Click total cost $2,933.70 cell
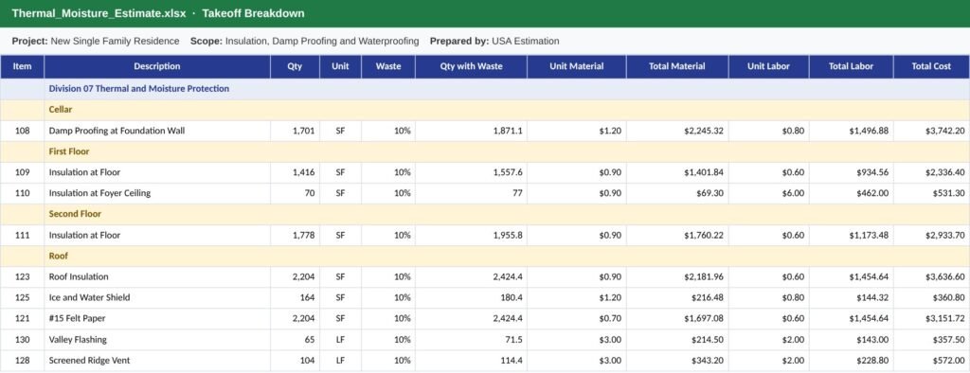This screenshot has width=970, height=373. point(932,235)
